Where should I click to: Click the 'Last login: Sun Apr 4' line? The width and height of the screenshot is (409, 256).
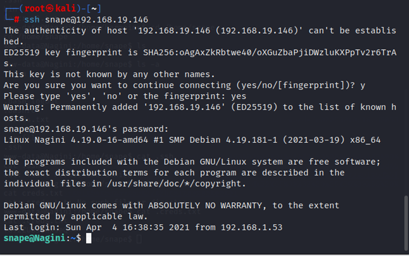[64, 227]
